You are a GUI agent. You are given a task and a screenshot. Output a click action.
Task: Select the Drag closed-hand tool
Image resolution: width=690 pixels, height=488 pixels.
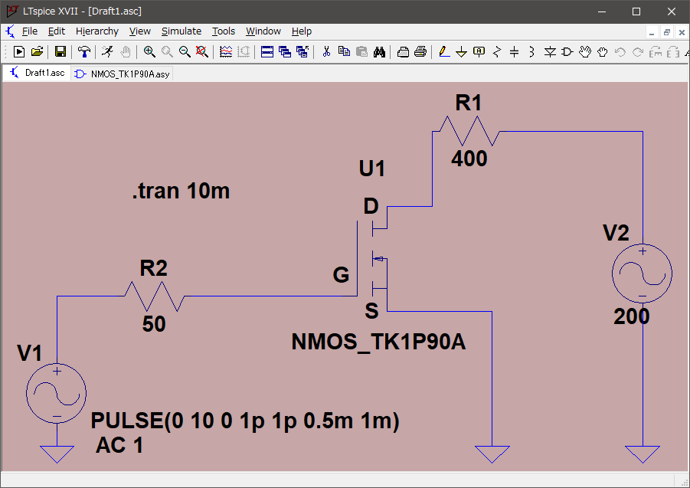603,52
